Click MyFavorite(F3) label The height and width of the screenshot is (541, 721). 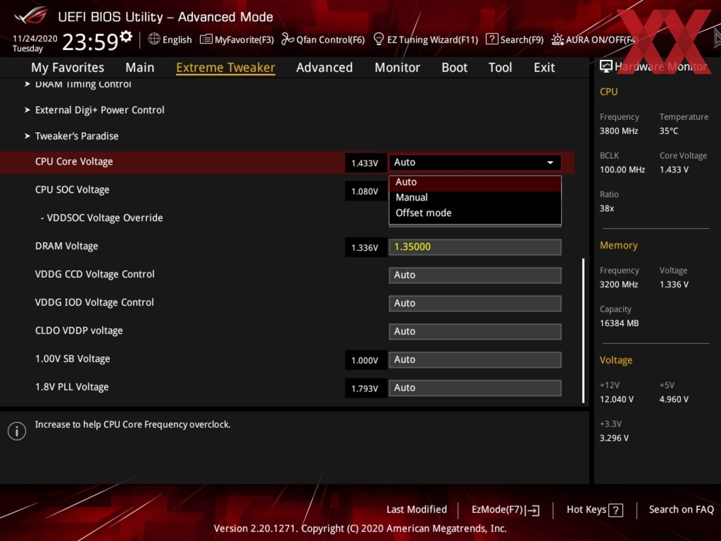[x=244, y=40]
